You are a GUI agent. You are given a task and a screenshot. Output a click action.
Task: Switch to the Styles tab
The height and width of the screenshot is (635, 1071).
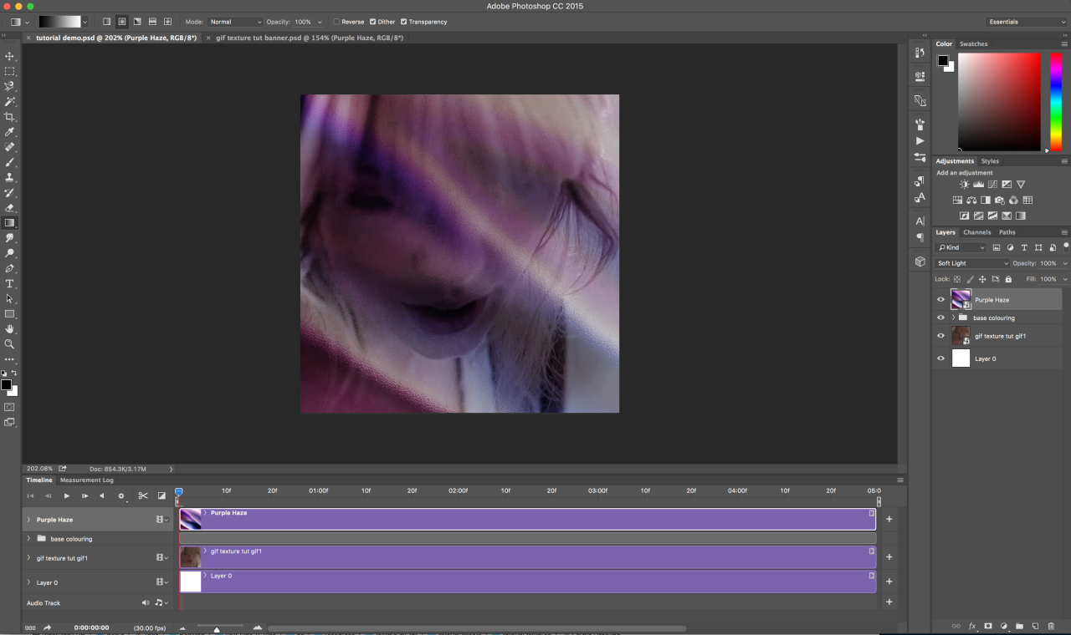coord(990,160)
